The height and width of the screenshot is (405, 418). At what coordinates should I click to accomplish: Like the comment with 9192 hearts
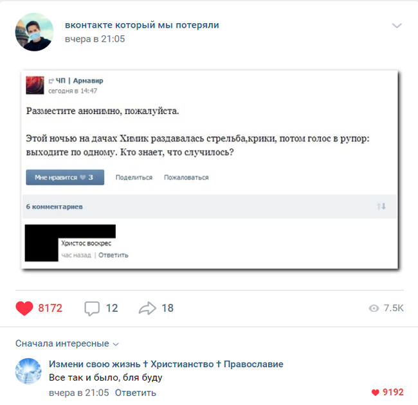click(x=376, y=392)
